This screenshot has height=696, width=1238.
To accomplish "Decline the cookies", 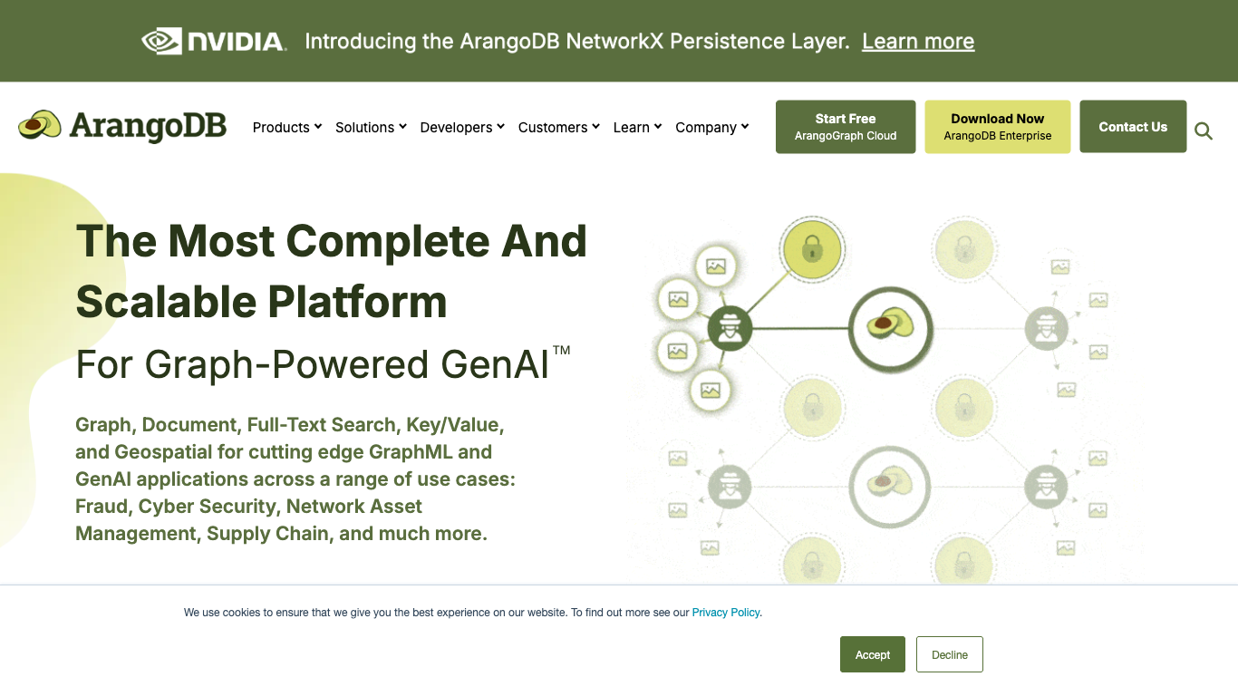I will 950,654.
